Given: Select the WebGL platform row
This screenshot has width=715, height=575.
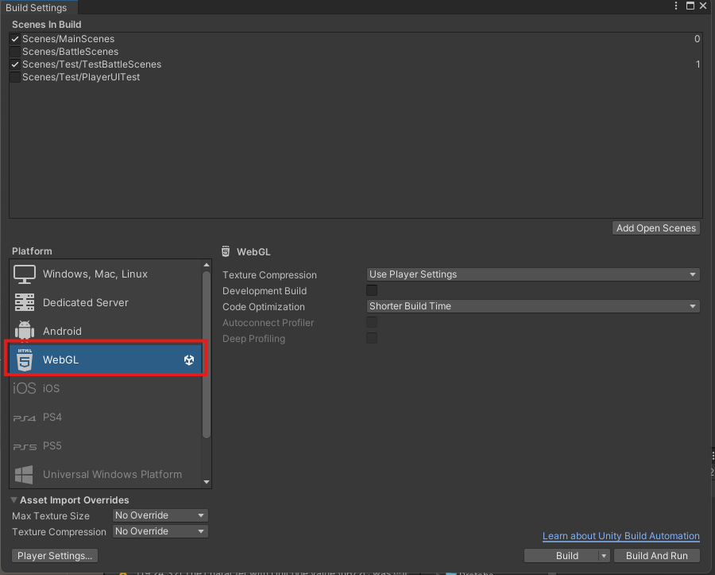Looking at the screenshot, I should click(x=106, y=359).
